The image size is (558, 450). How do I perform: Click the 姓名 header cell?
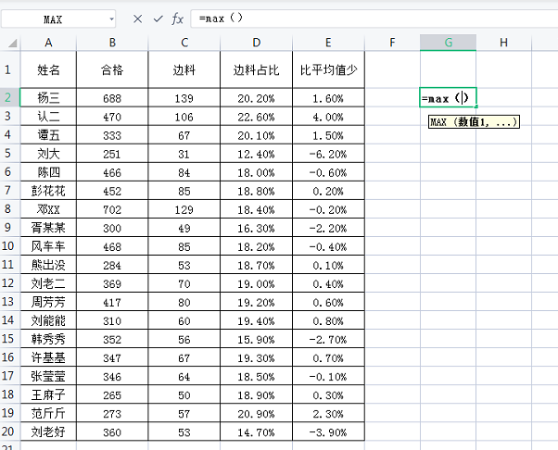tap(48, 70)
